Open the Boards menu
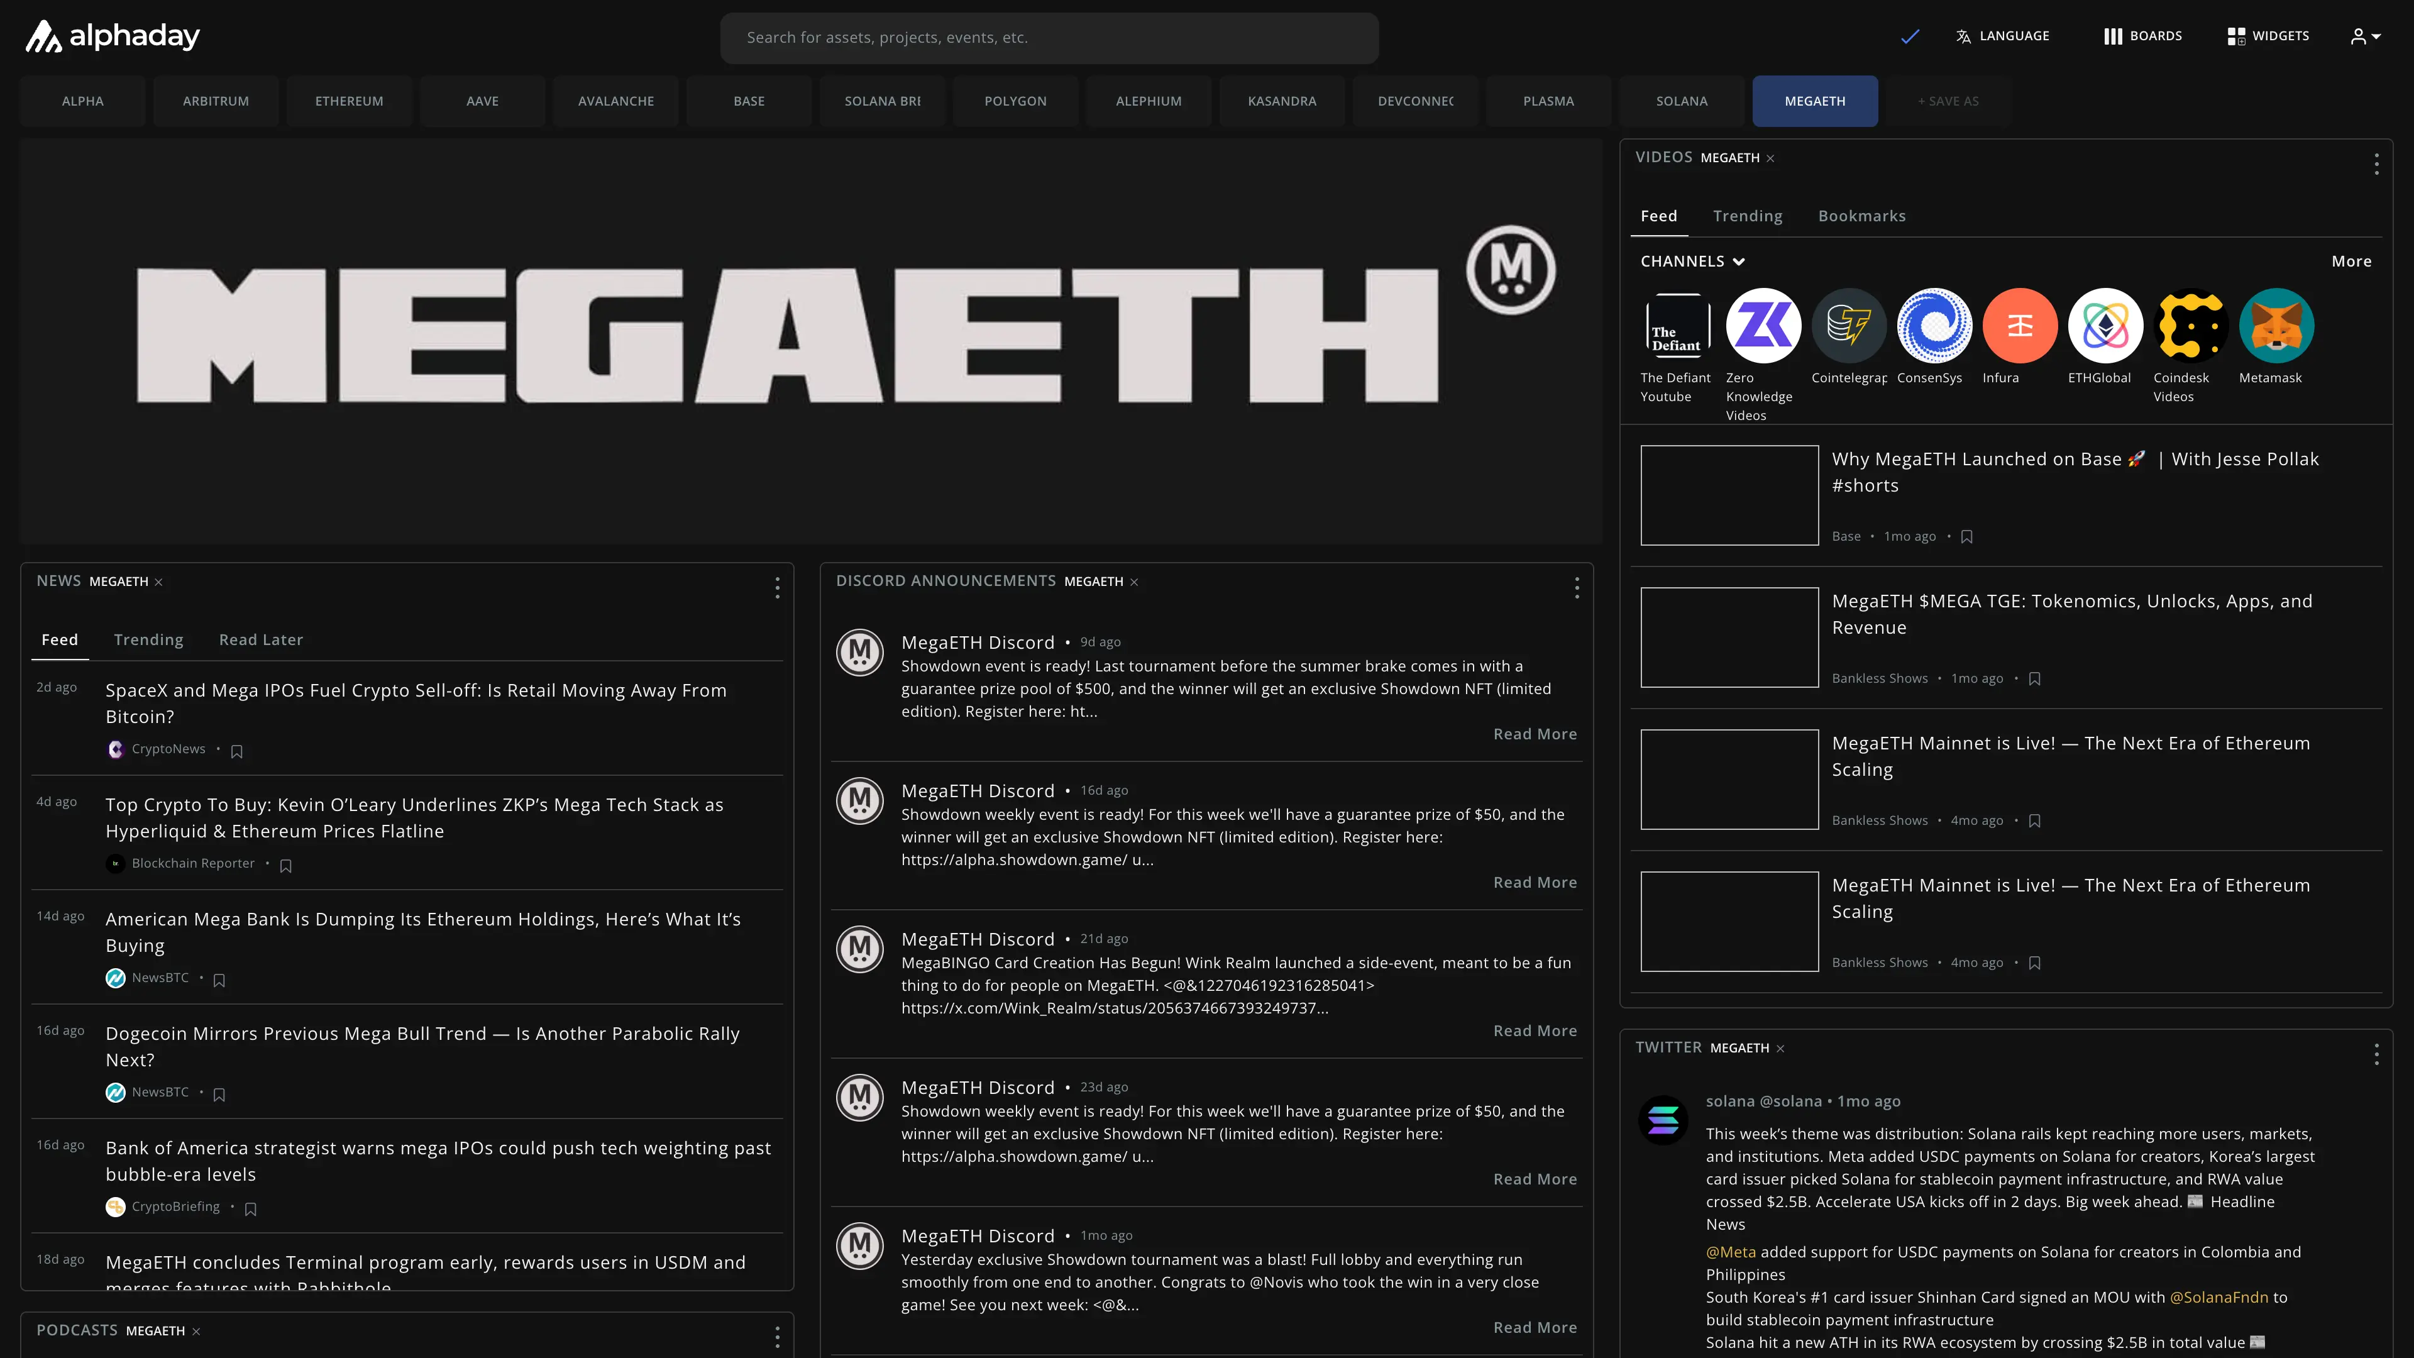2414x1358 pixels. point(2142,36)
